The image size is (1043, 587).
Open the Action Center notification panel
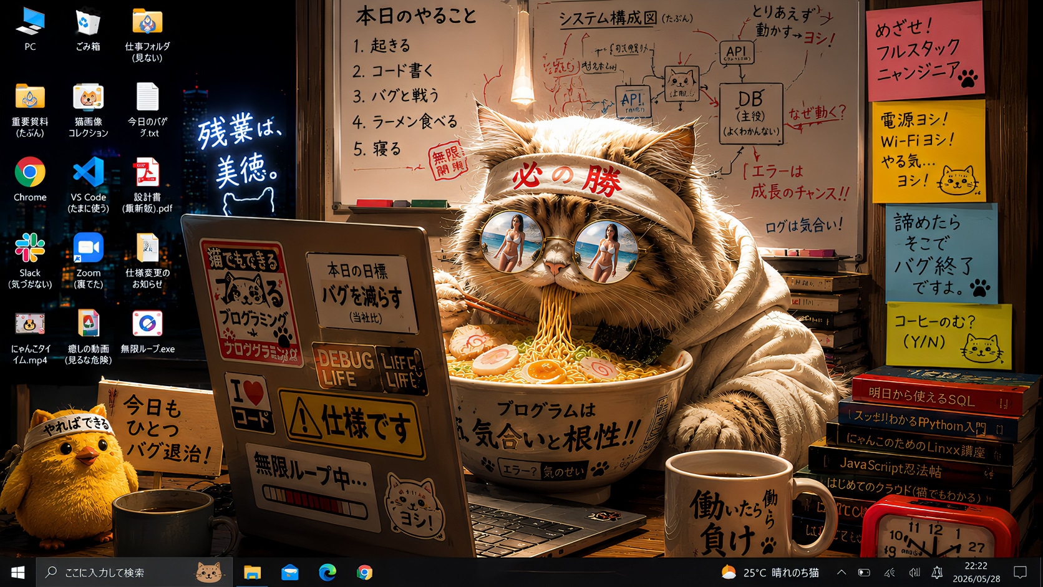[1021, 572]
